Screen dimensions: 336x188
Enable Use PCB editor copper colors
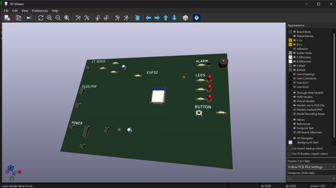[x=289, y=153]
